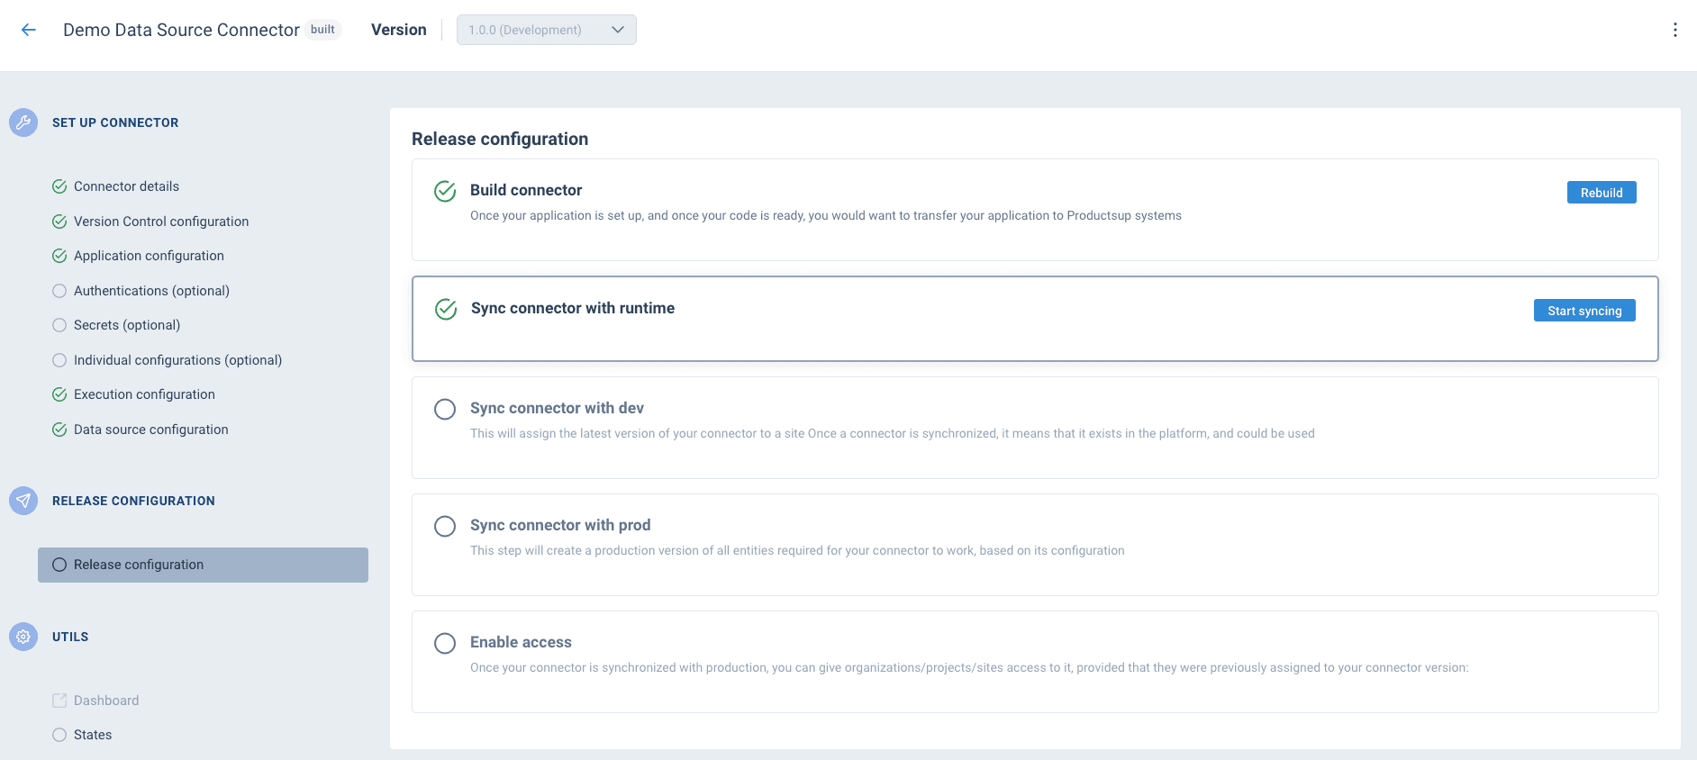The width and height of the screenshot is (1697, 760).
Task: Select the Enable access circle
Action: (445, 643)
